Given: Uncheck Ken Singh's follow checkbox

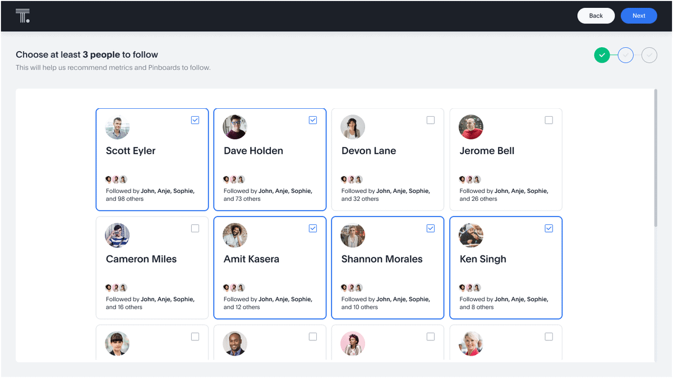Looking at the screenshot, I should click(x=549, y=228).
